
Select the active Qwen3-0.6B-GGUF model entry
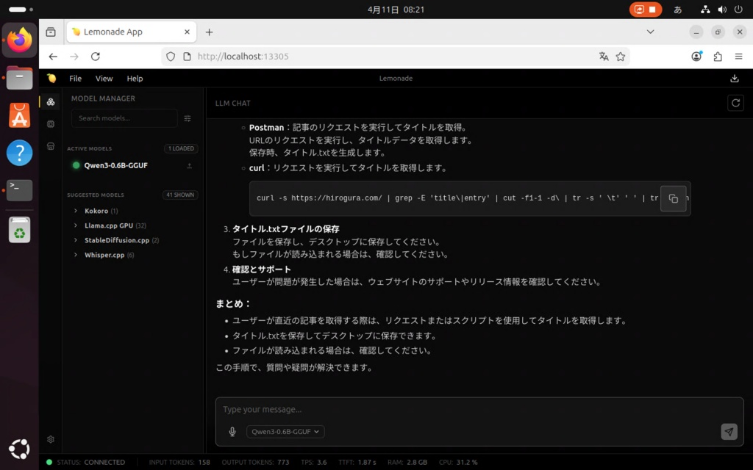click(x=115, y=166)
